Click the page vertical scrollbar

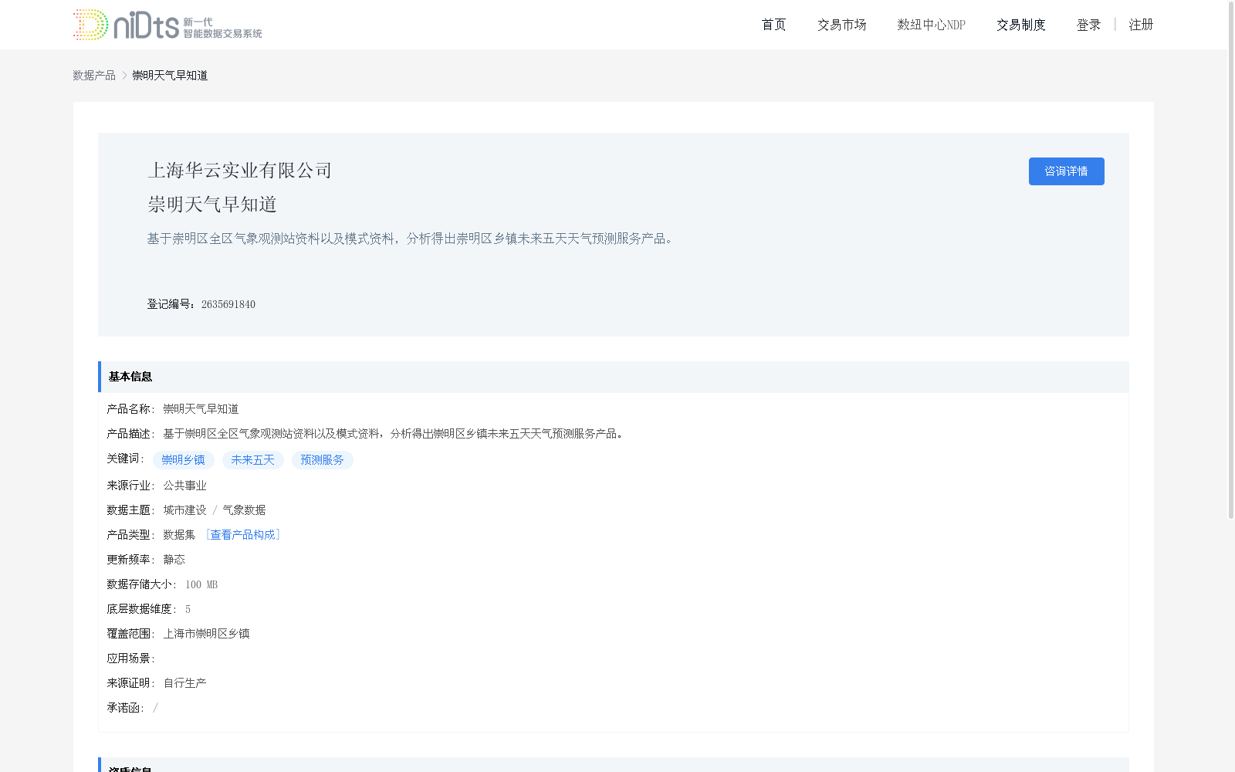[x=1231, y=259]
